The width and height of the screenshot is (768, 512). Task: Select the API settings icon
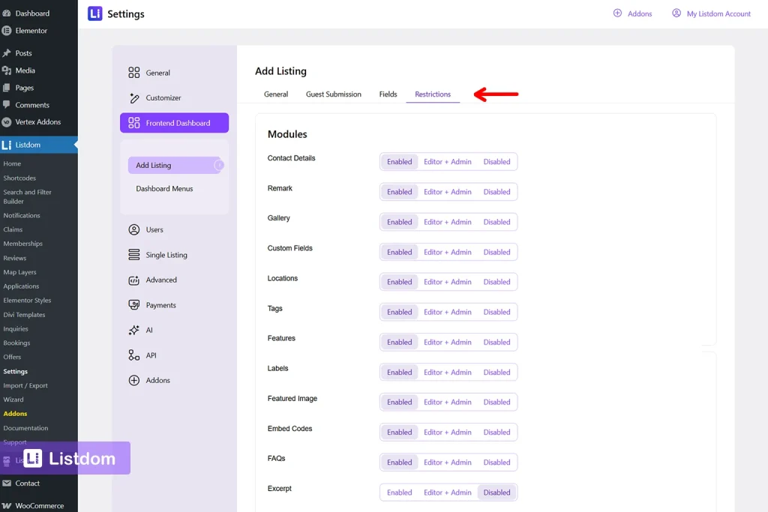[133, 355]
